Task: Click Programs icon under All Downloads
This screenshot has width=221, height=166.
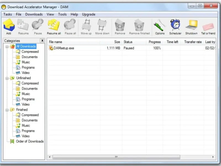Action: pyautogui.click(x=18, y=68)
